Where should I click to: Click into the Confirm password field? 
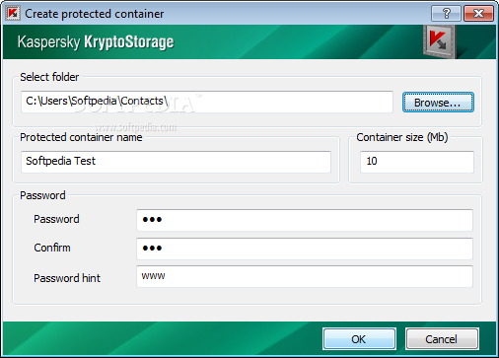click(305, 249)
